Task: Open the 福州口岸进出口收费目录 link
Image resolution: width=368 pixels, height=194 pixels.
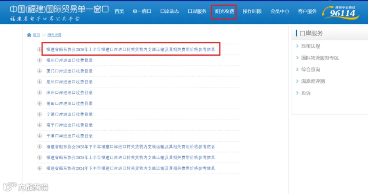Action: pos(70,60)
